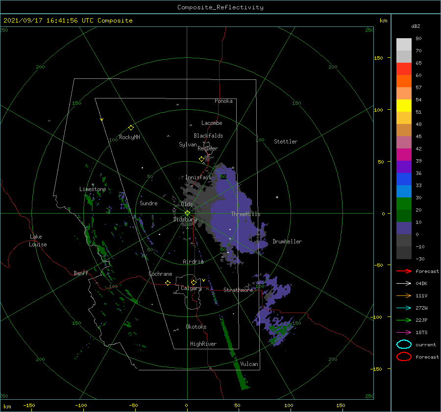Select the RockyMH label
441x412 pixels.
[x=129, y=137]
